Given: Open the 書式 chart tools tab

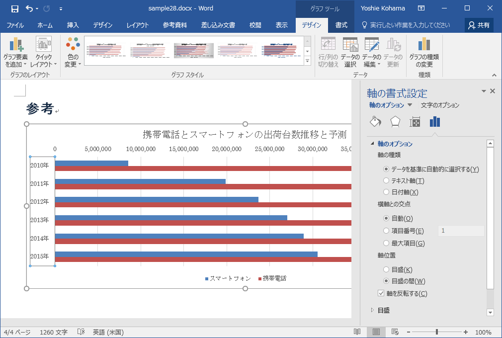Looking at the screenshot, I should click(x=341, y=25).
